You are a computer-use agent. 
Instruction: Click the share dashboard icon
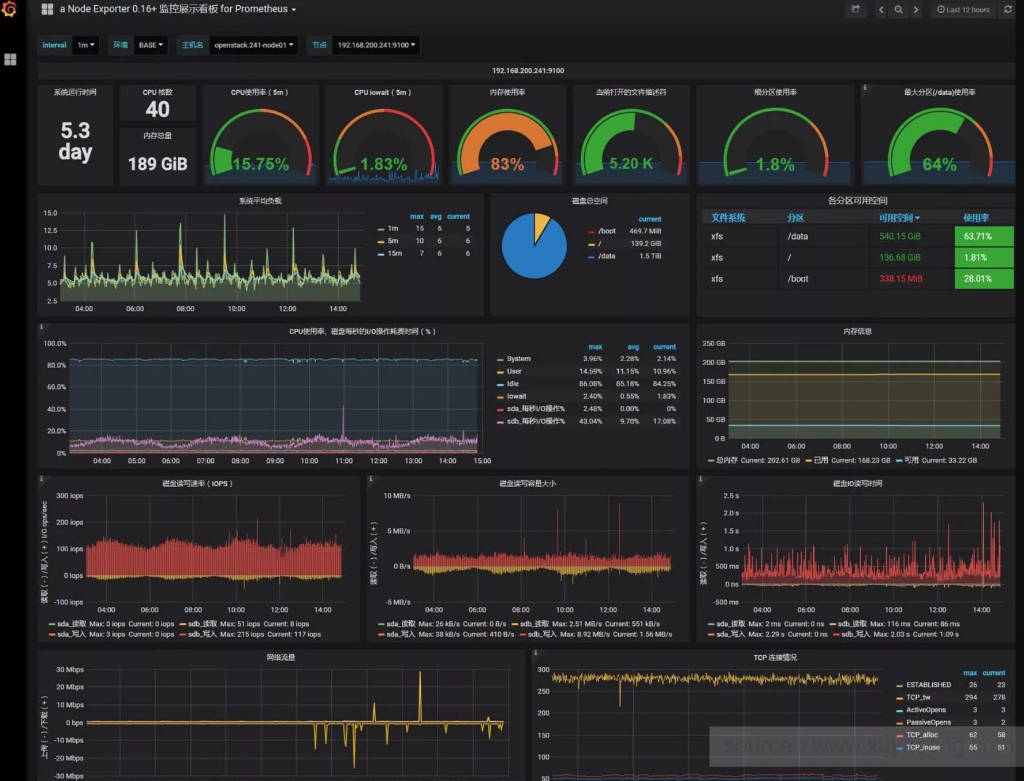(x=855, y=9)
